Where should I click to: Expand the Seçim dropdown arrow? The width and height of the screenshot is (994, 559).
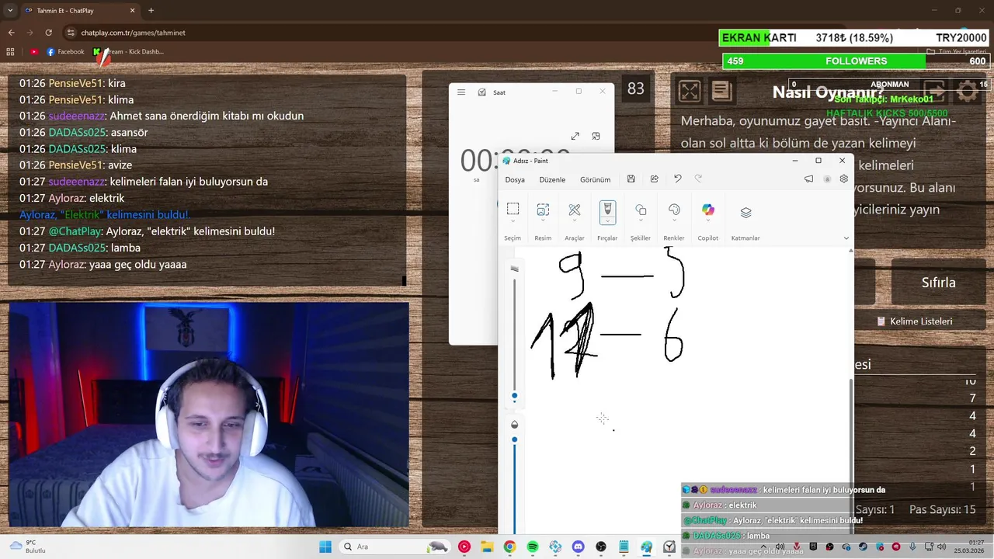pos(513,222)
